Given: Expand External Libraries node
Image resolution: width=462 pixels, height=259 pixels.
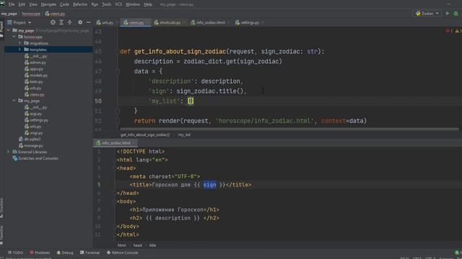Looking at the screenshot, I should (x=8, y=152).
